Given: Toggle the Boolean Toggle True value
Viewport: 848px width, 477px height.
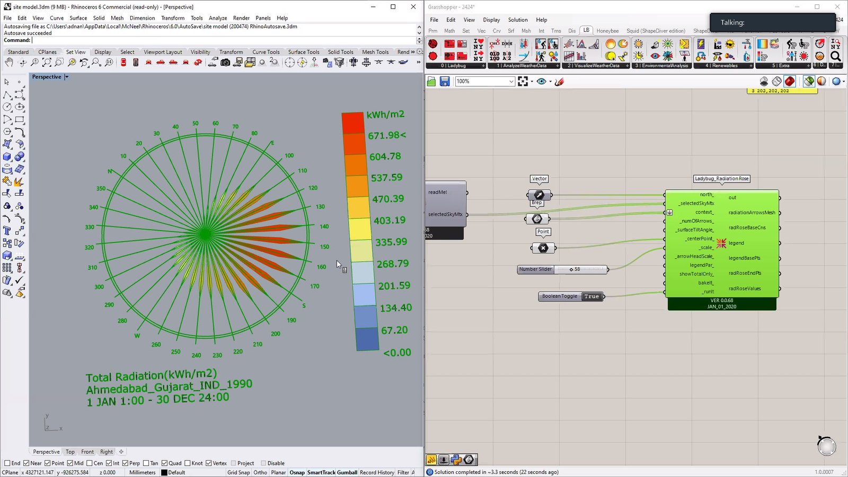Looking at the screenshot, I should click(x=591, y=296).
